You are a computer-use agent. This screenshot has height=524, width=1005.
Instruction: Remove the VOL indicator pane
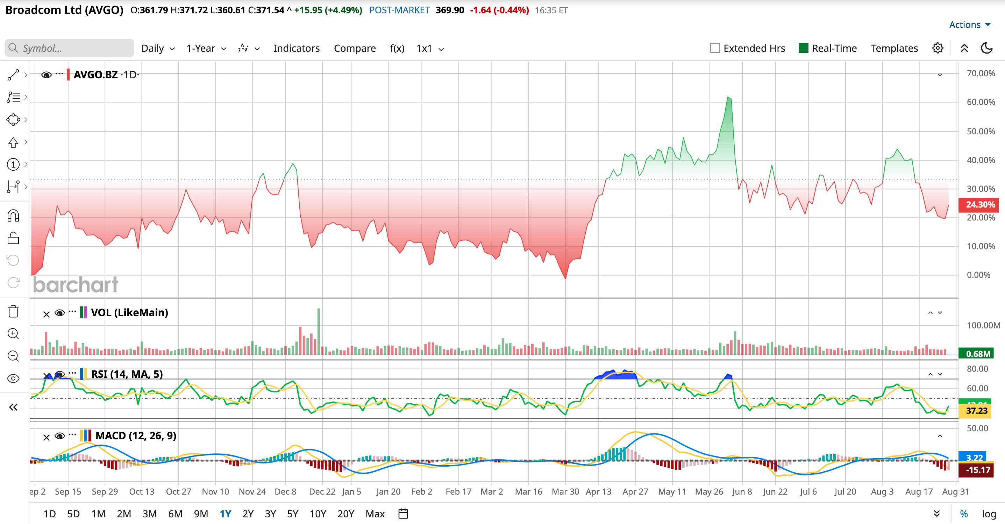(x=46, y=314)
